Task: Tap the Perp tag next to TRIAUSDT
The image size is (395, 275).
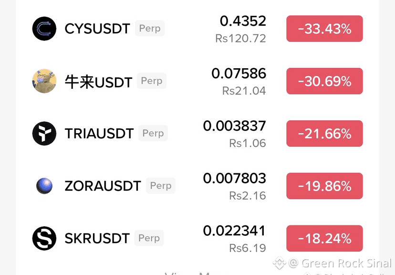Action: 153,133
